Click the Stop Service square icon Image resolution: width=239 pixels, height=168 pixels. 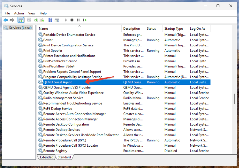[x=72, y=20]
